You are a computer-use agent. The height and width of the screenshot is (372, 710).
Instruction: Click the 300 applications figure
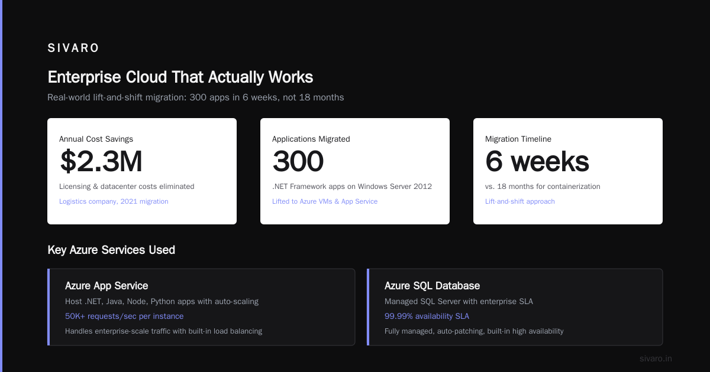click(x=298, y=161)
